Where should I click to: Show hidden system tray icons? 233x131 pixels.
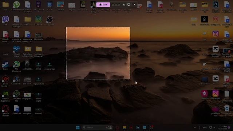tap(195, 127)
